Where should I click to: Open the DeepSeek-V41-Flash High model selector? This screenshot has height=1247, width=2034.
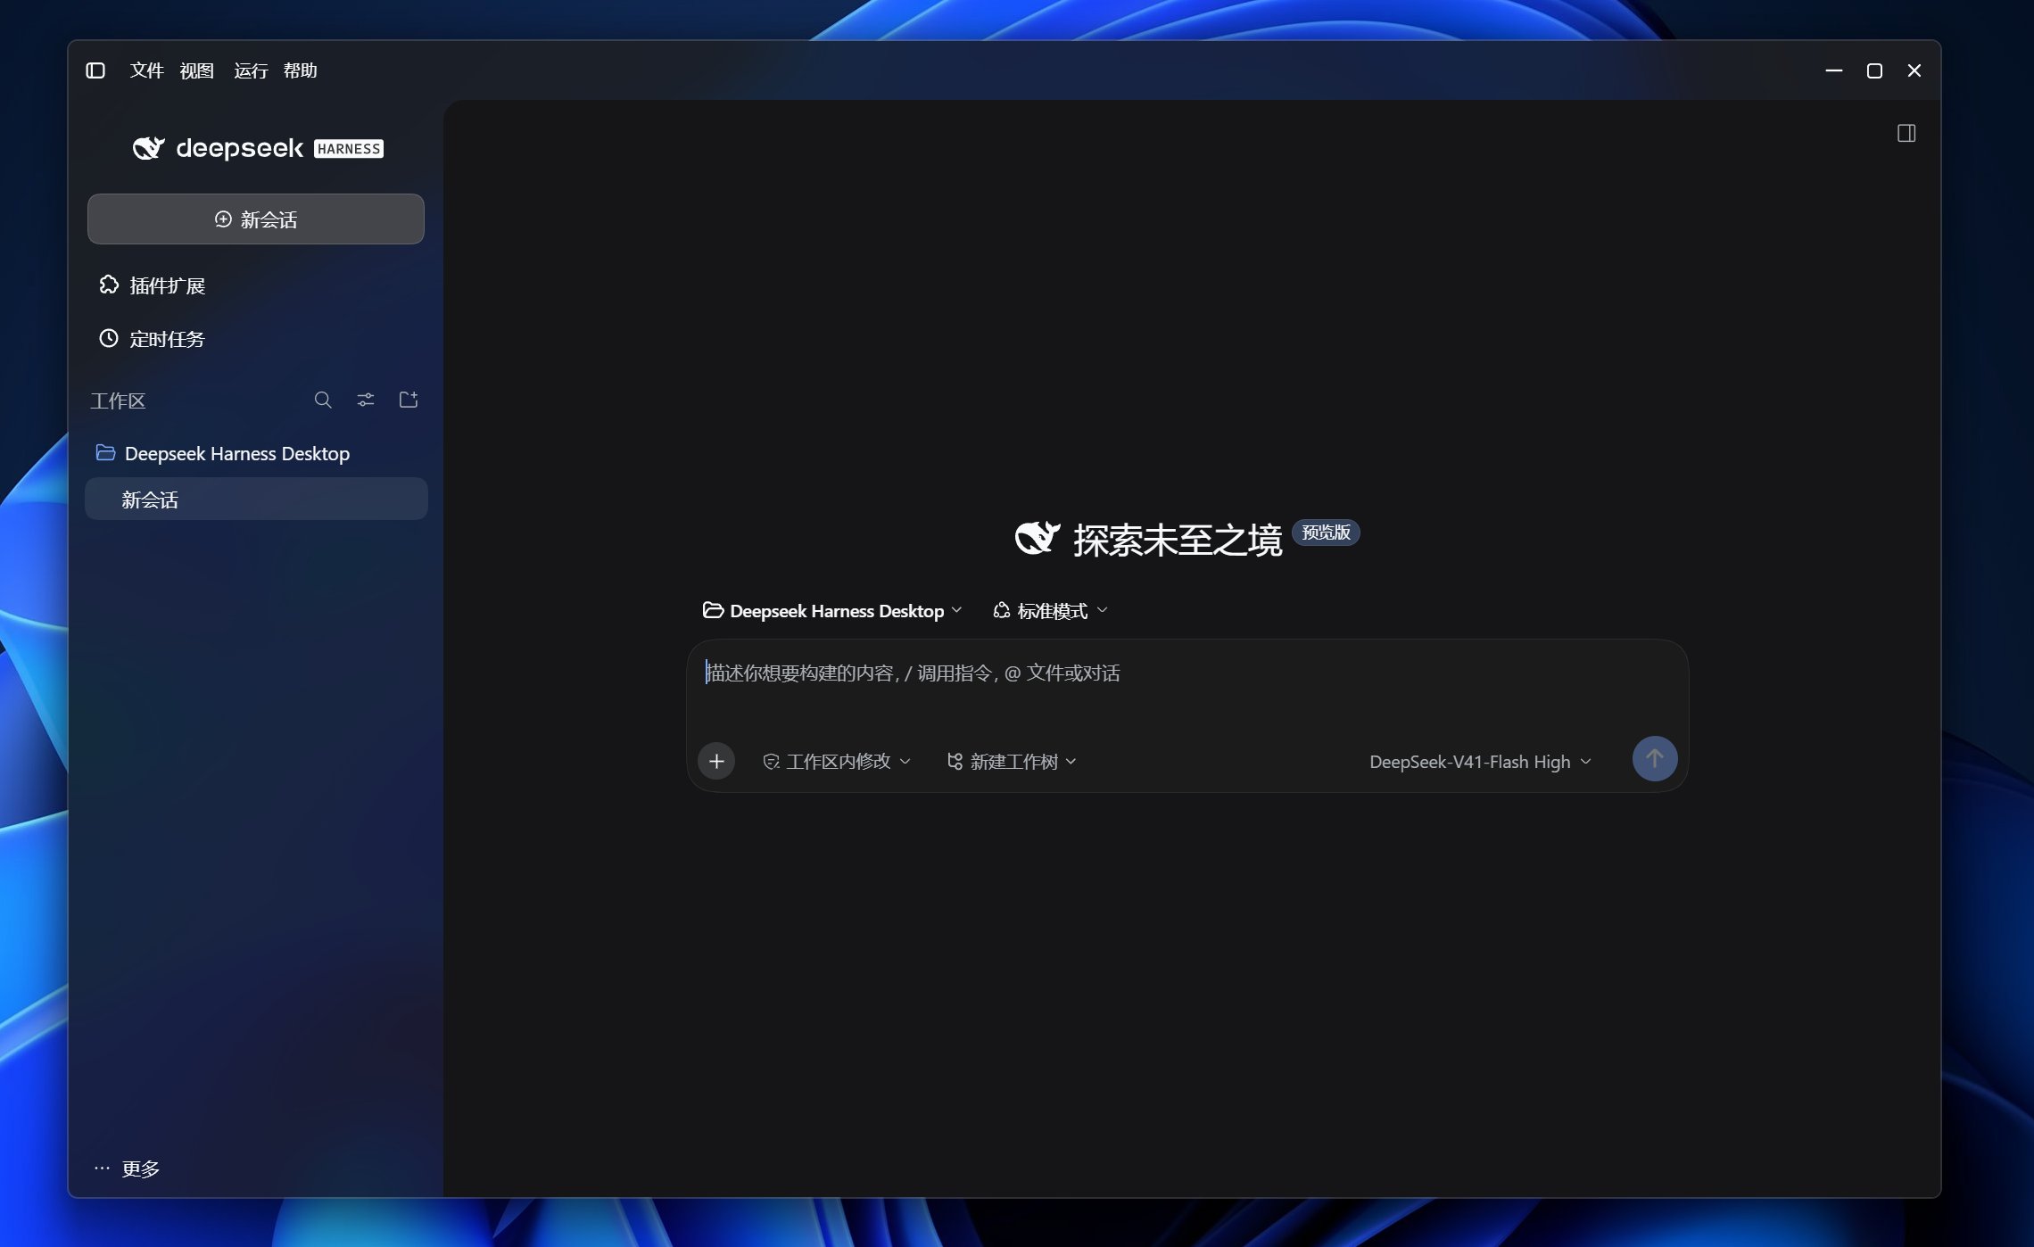click(x=1480, y=762)
